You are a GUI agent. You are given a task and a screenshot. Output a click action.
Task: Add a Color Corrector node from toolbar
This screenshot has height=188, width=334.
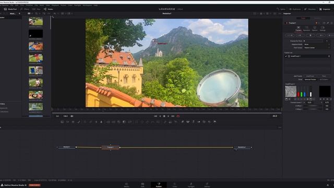(85, 122)
